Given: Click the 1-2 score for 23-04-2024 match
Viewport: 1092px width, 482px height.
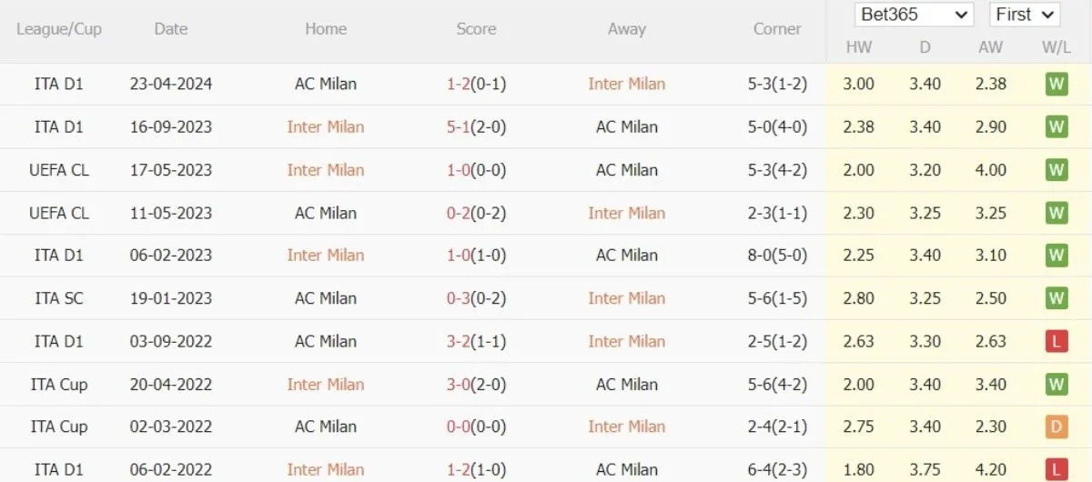Looking at the screenshot, I should (x=457, y=85).
